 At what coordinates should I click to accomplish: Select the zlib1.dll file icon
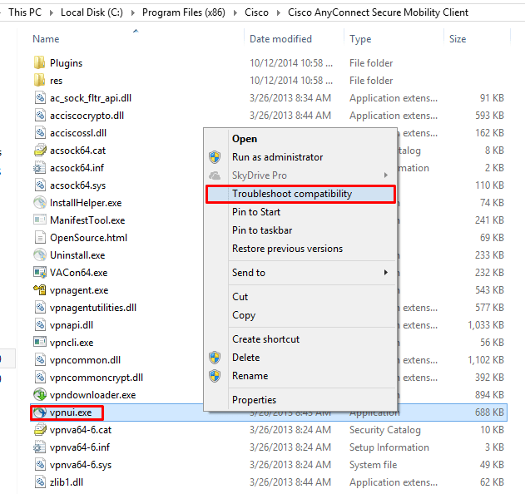pyautogui.click(x=40, y=482)
